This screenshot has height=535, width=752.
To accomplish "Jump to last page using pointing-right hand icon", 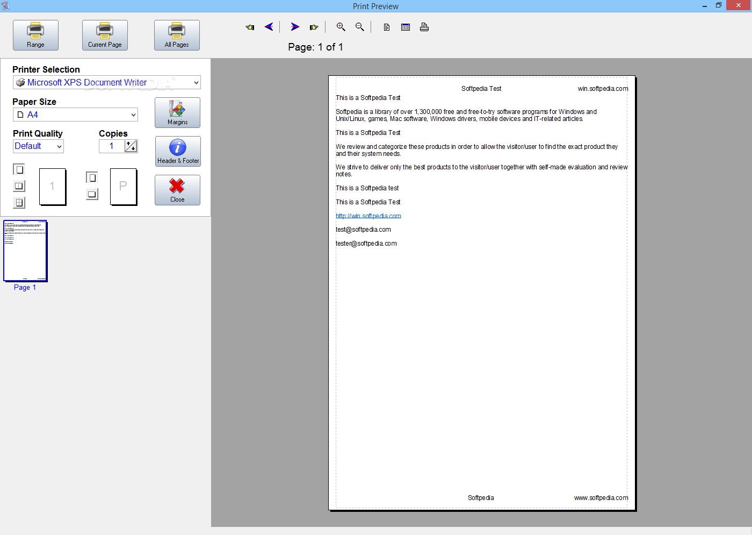I will (x=314, y=27).
